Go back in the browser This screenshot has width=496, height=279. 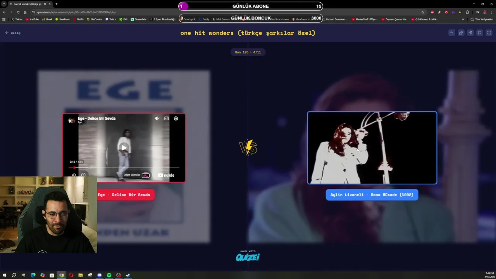(4, 12)
